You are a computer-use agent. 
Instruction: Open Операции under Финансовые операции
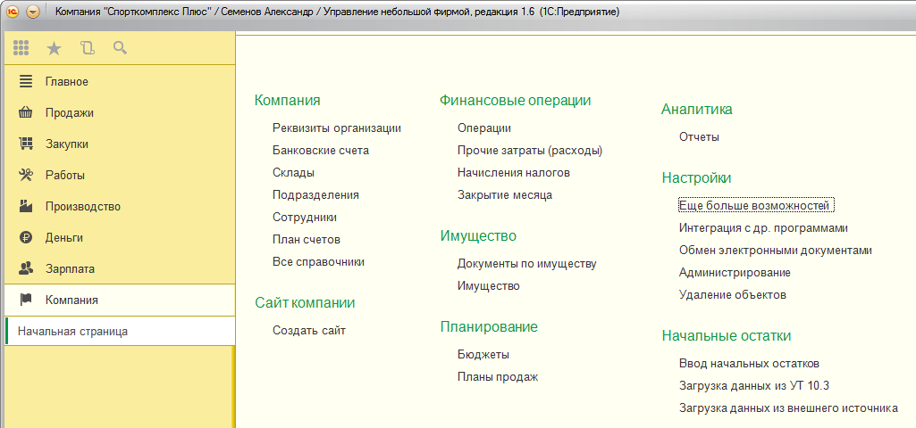click(x=484, y=128)
